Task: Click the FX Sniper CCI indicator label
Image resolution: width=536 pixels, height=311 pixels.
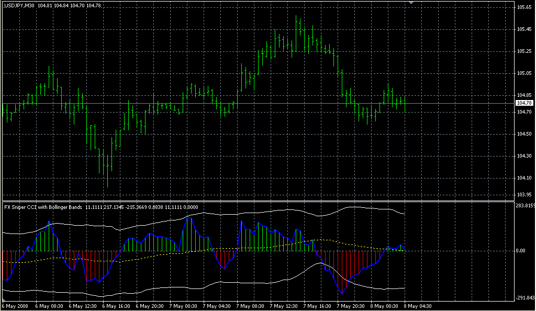Action: point(43,207)
